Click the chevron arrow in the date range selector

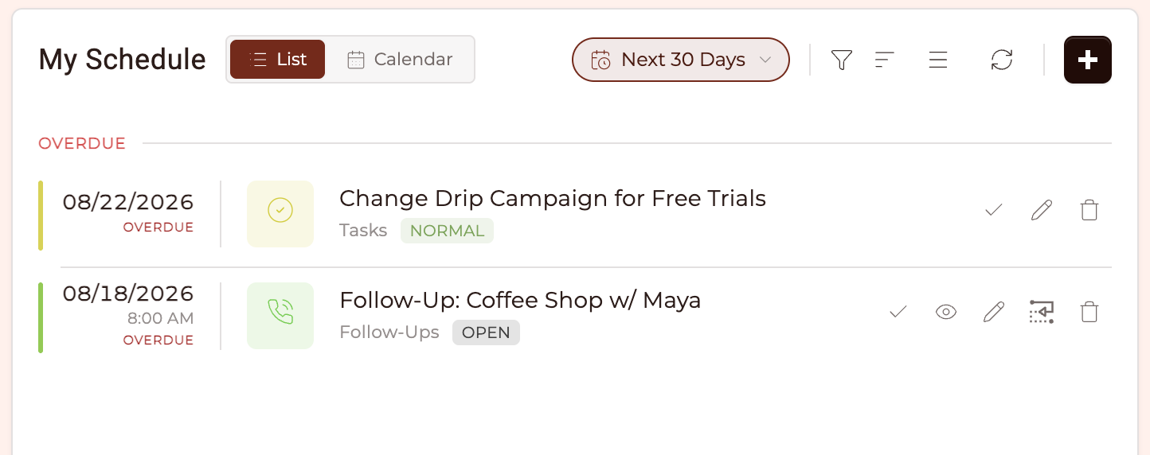765,60
